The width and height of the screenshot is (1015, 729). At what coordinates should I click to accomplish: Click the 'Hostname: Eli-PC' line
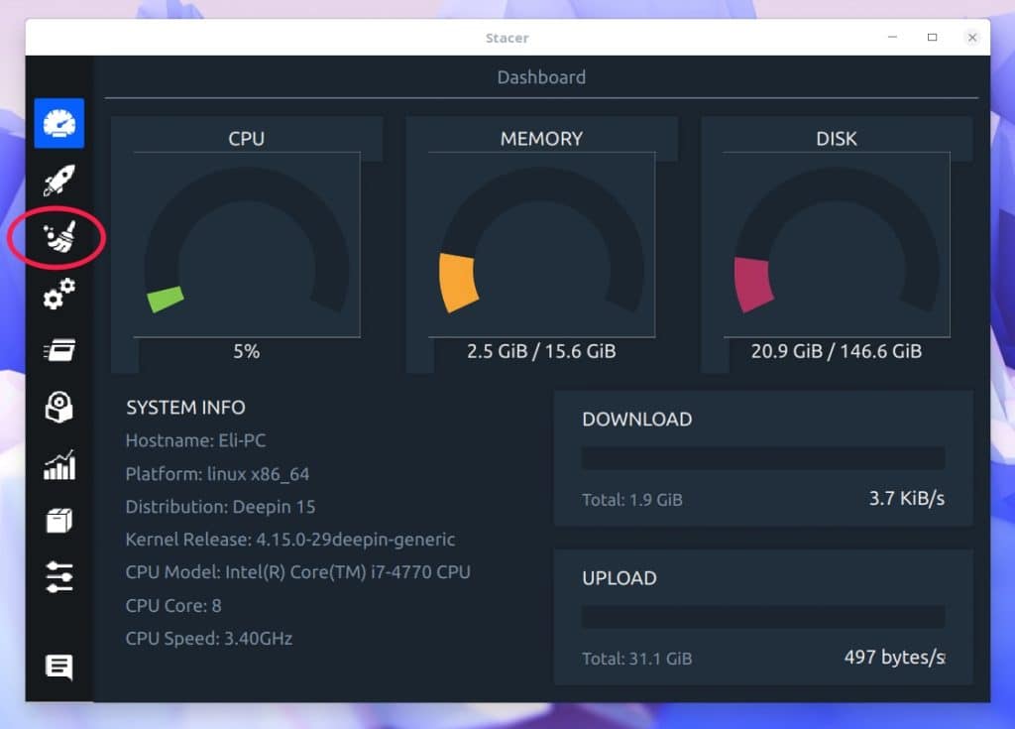[195, 440]
